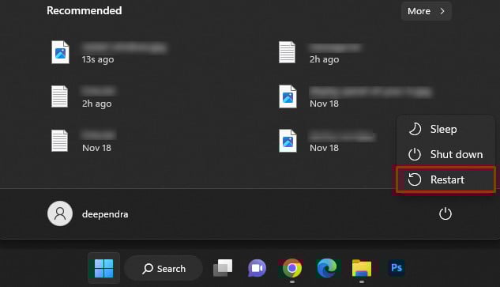Click the Recommended section heading

point(85,10)
